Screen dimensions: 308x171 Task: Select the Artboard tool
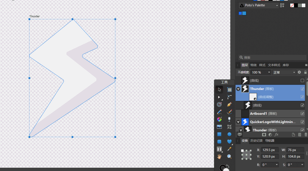(229, 89)
